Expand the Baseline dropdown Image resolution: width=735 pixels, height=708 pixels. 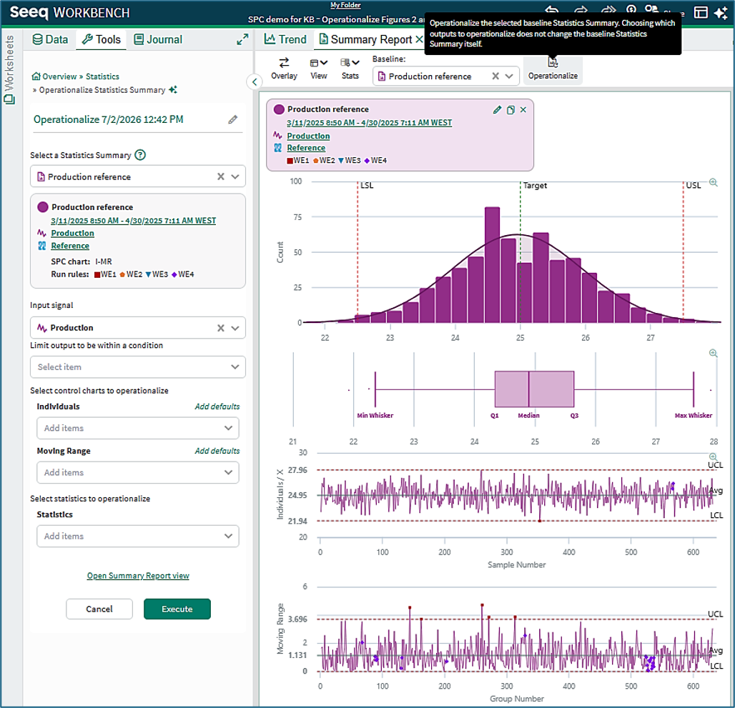click(509, 76)
